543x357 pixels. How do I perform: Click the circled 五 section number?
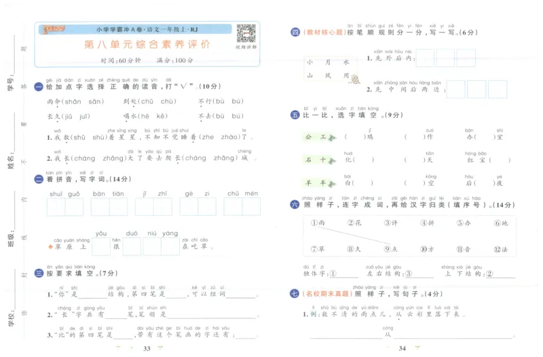(295, 115)
